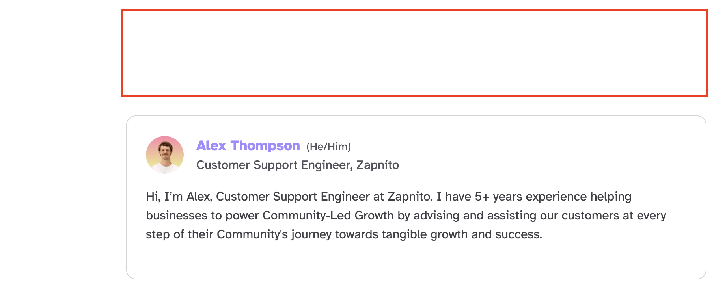727x290 pixels.
Task: Click the 'Customer Support Engineer, Zapnito' subtitle
Action: pos(297,165)
